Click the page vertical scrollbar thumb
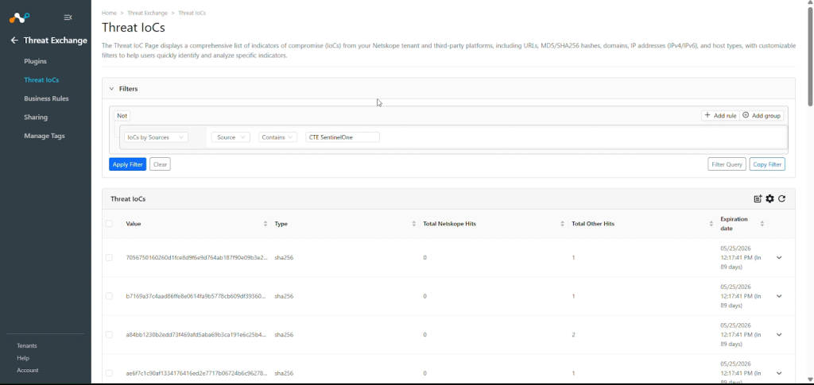Screen dimensions: 814x385 point(810,57)
